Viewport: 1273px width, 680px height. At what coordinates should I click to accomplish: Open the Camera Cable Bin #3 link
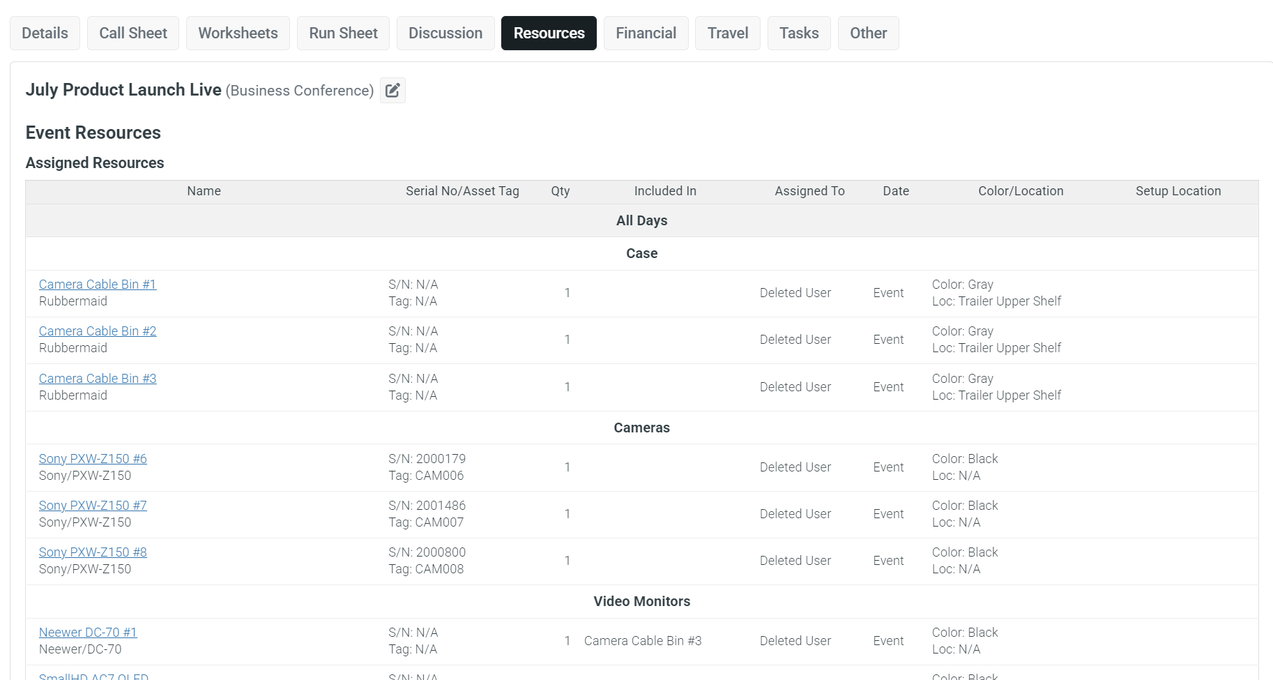tap(98, 379)
